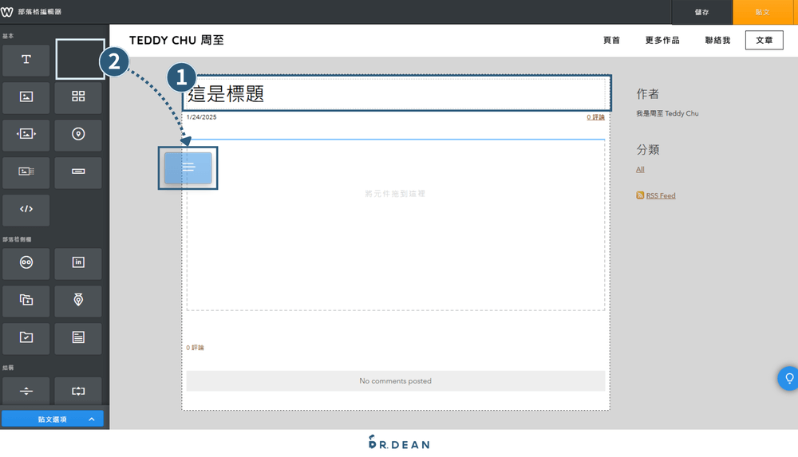Click the 將元件拖到這裡 drop area

396,224
